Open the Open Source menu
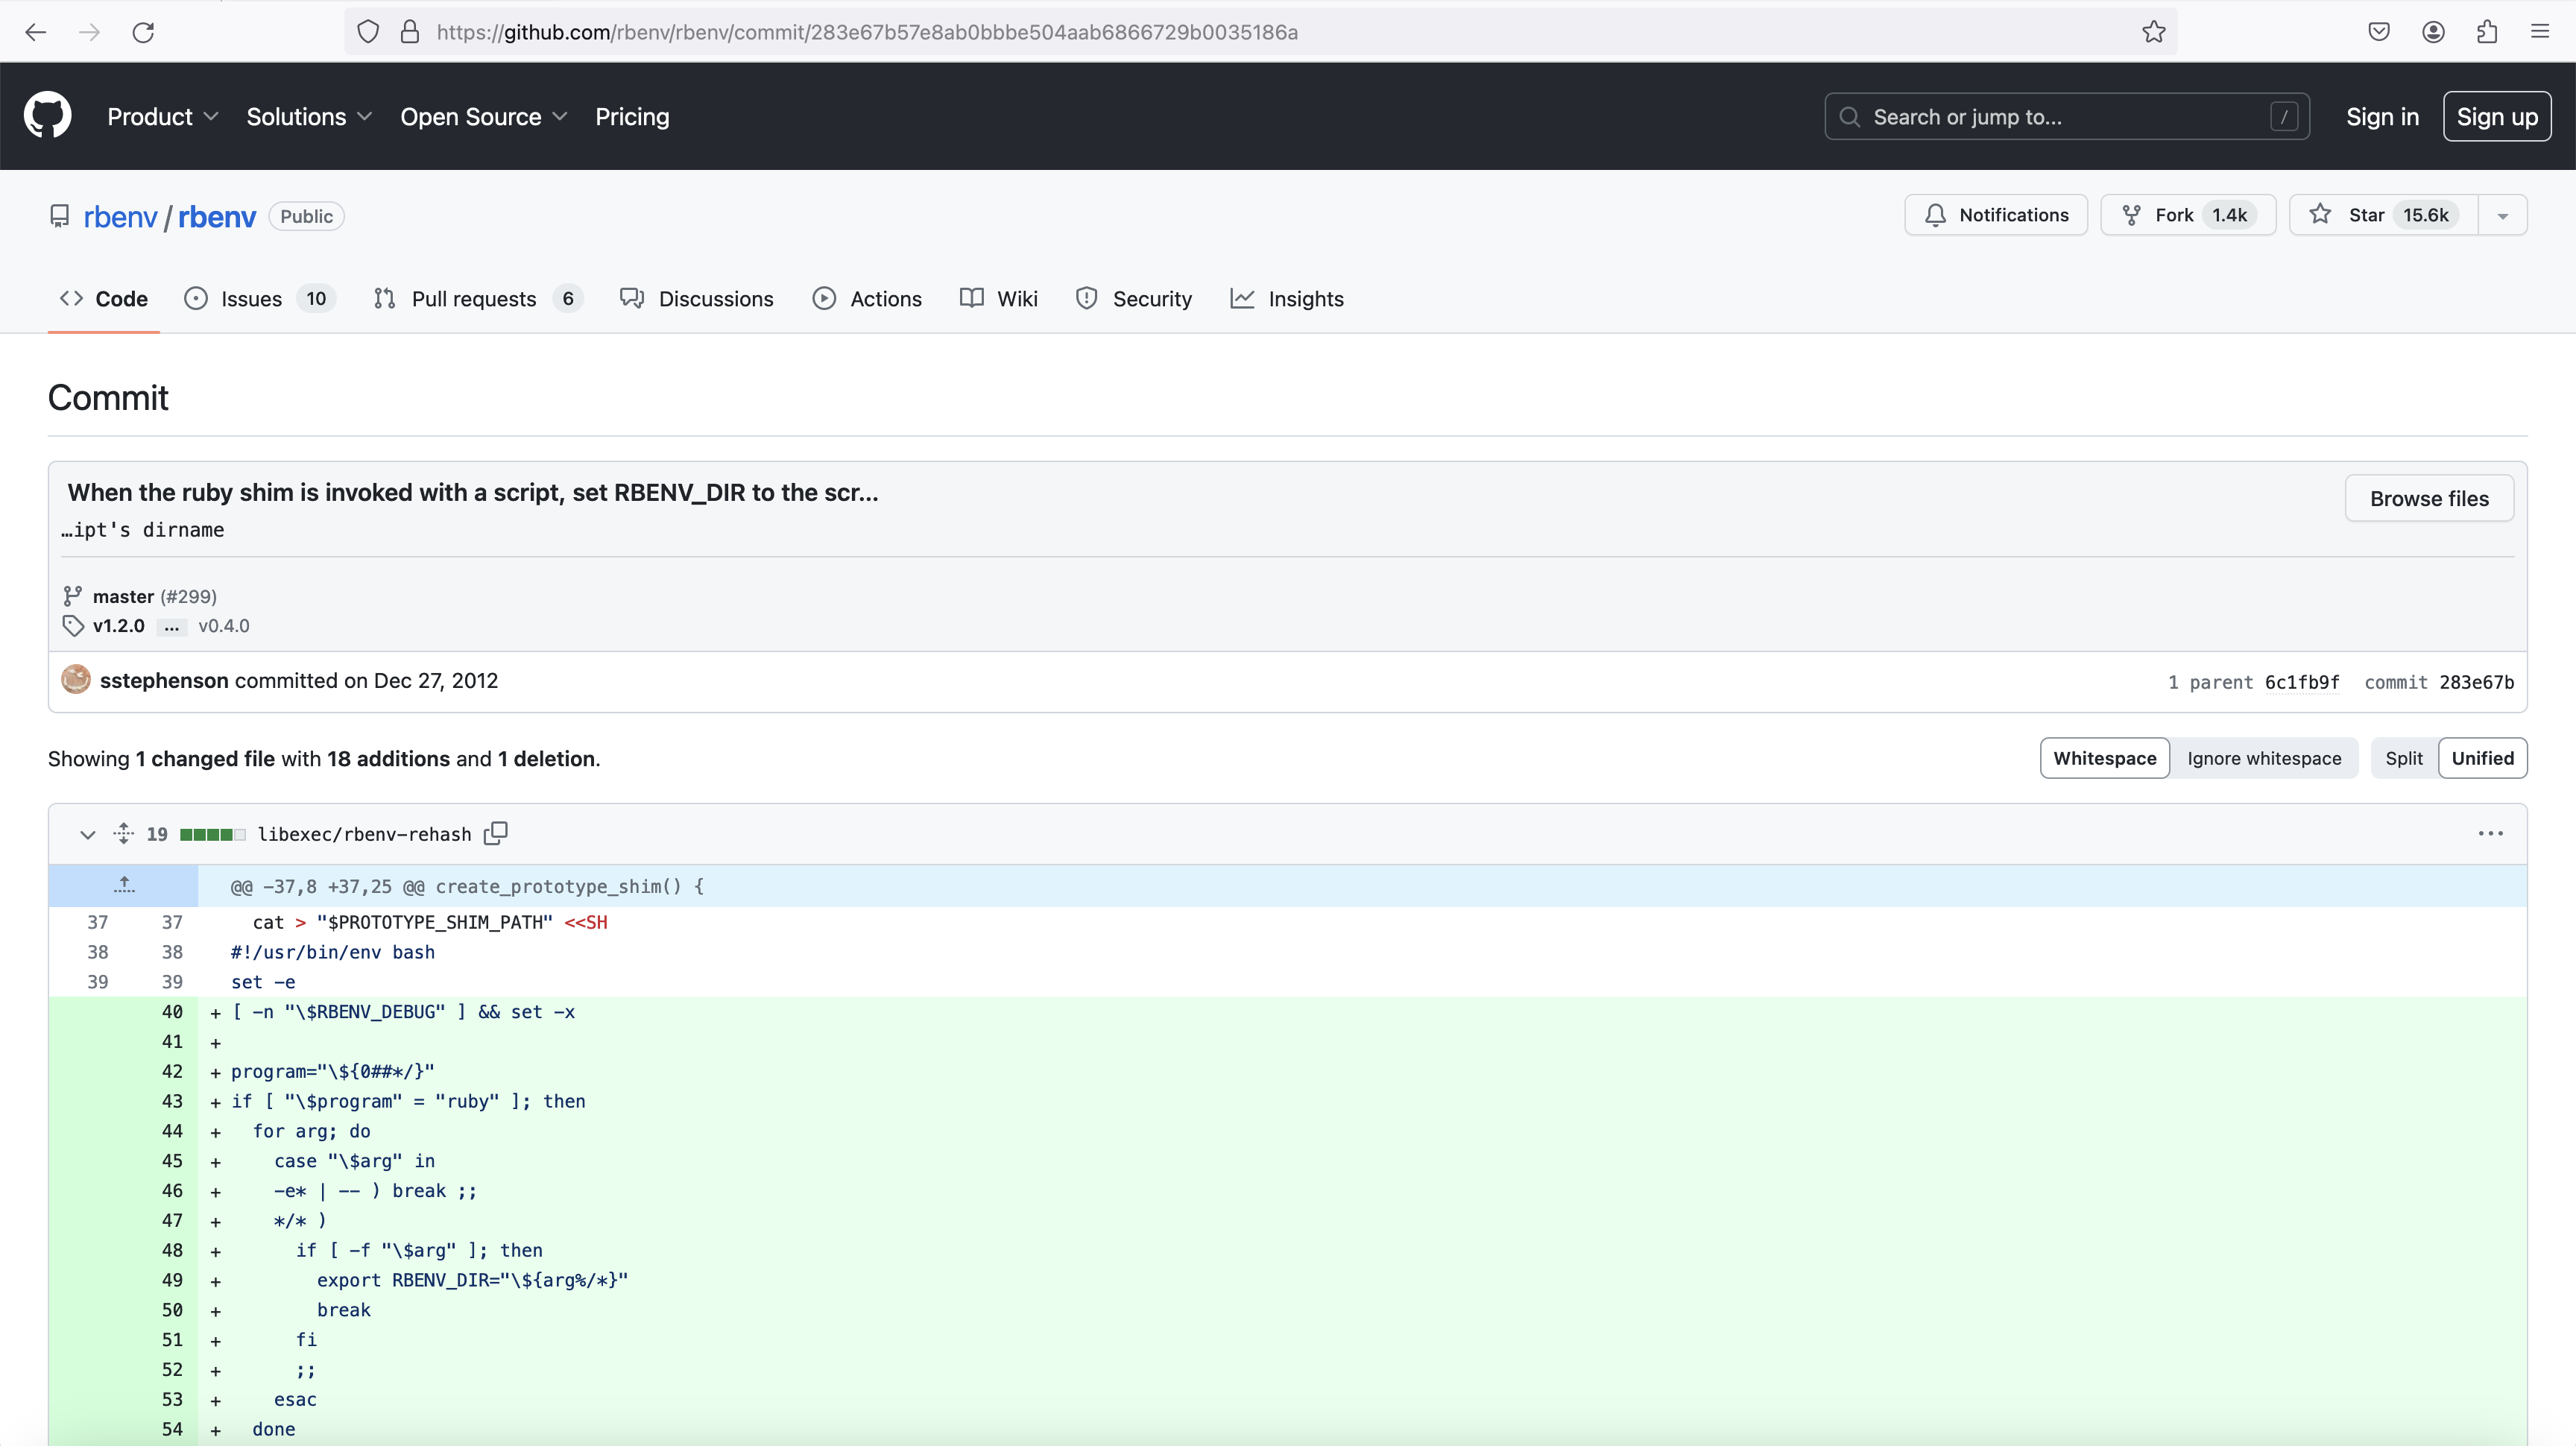Image resolution: width=2576 pixels, height=1446 pixels. tap(484, 117)
